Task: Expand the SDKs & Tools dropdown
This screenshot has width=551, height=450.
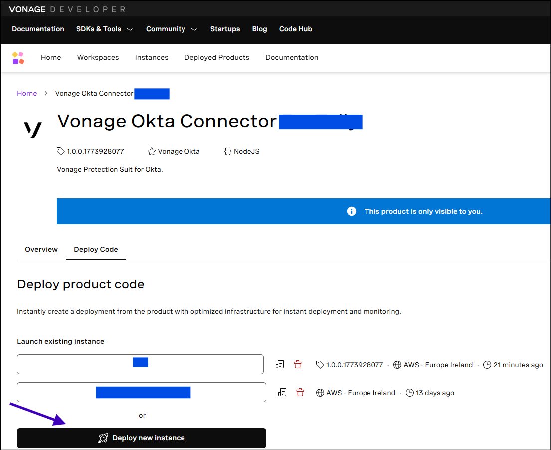Action: pos(105,29)
